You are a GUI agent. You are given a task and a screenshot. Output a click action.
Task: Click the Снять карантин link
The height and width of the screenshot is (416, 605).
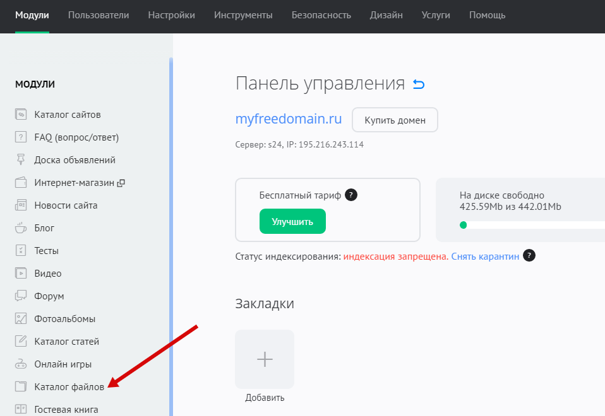[485, 257]
